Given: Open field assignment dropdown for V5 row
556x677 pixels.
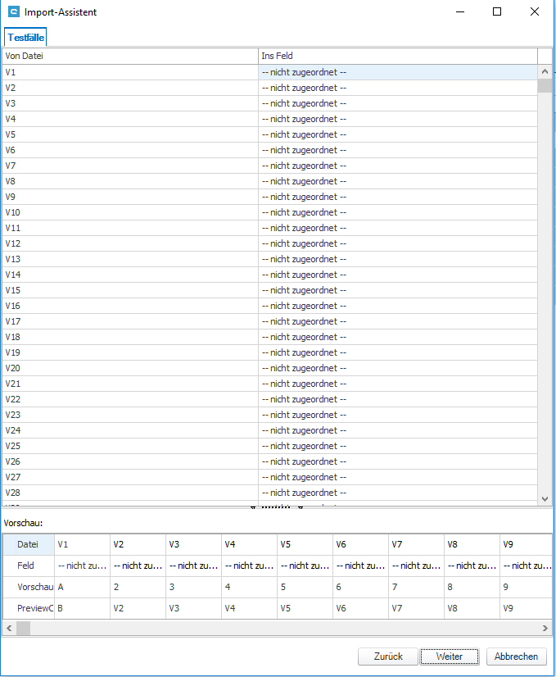Looking at the screenshot, I should point(397,134).
